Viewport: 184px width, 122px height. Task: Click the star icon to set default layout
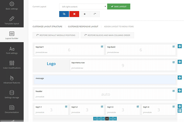84,14
